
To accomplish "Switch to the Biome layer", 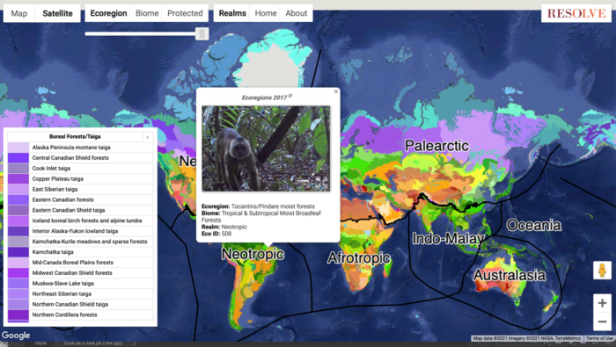I will point(147,13).
